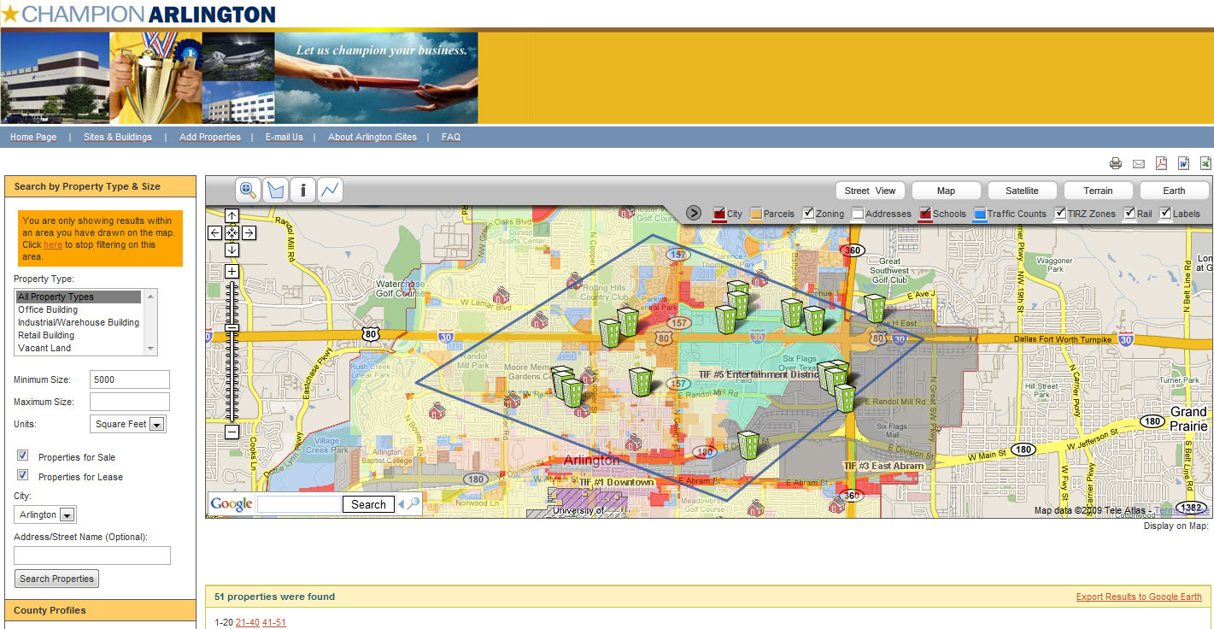1214x629 pixels.
Task: Switch to Map view mode
Action: [947, 191]
